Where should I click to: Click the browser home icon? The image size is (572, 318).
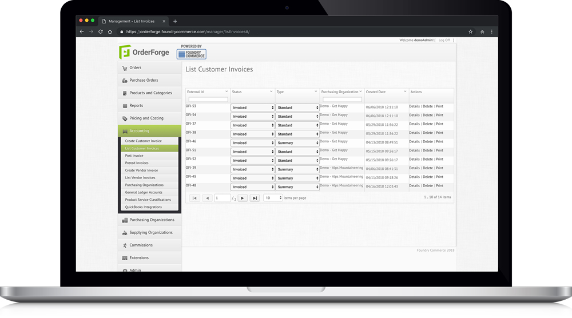110,31
